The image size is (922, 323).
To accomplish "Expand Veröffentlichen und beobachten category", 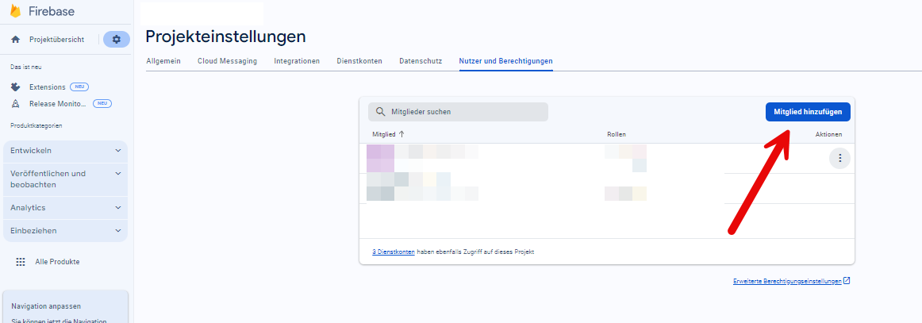I will 65,179.
